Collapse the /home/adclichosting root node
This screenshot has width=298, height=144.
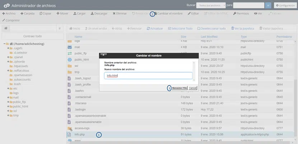tap(5, 44)
